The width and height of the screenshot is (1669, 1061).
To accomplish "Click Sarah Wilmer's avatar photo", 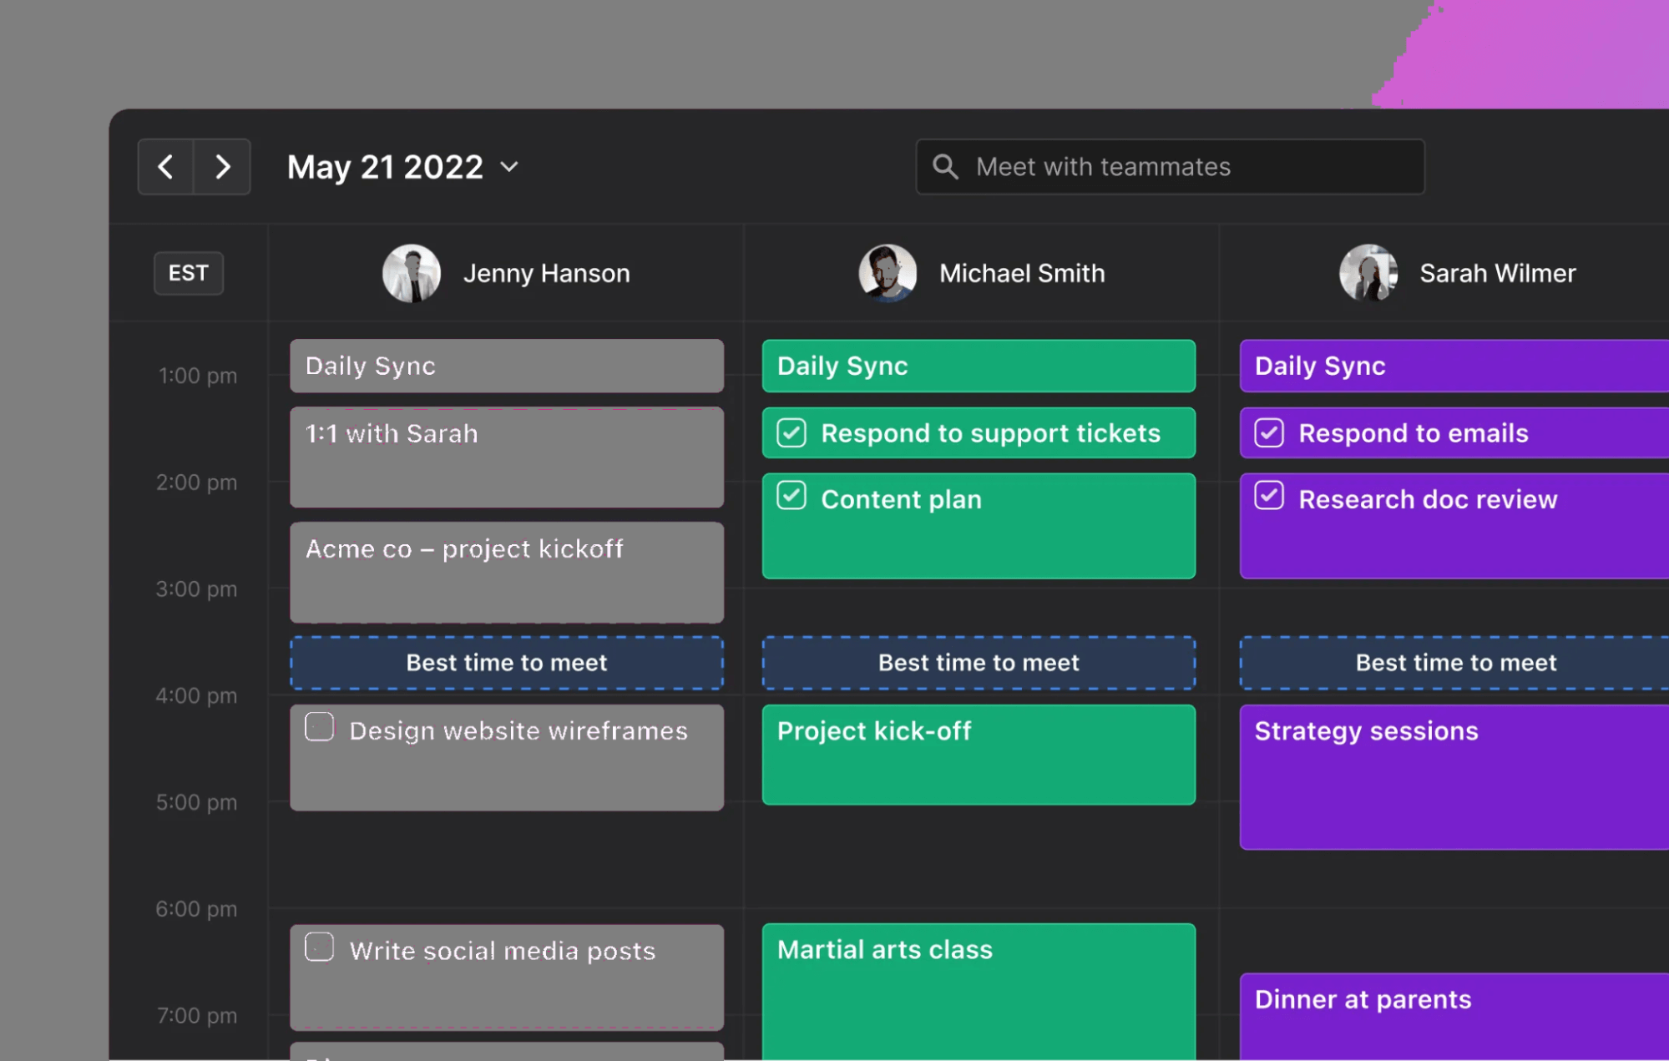I will click(1368, 273).
